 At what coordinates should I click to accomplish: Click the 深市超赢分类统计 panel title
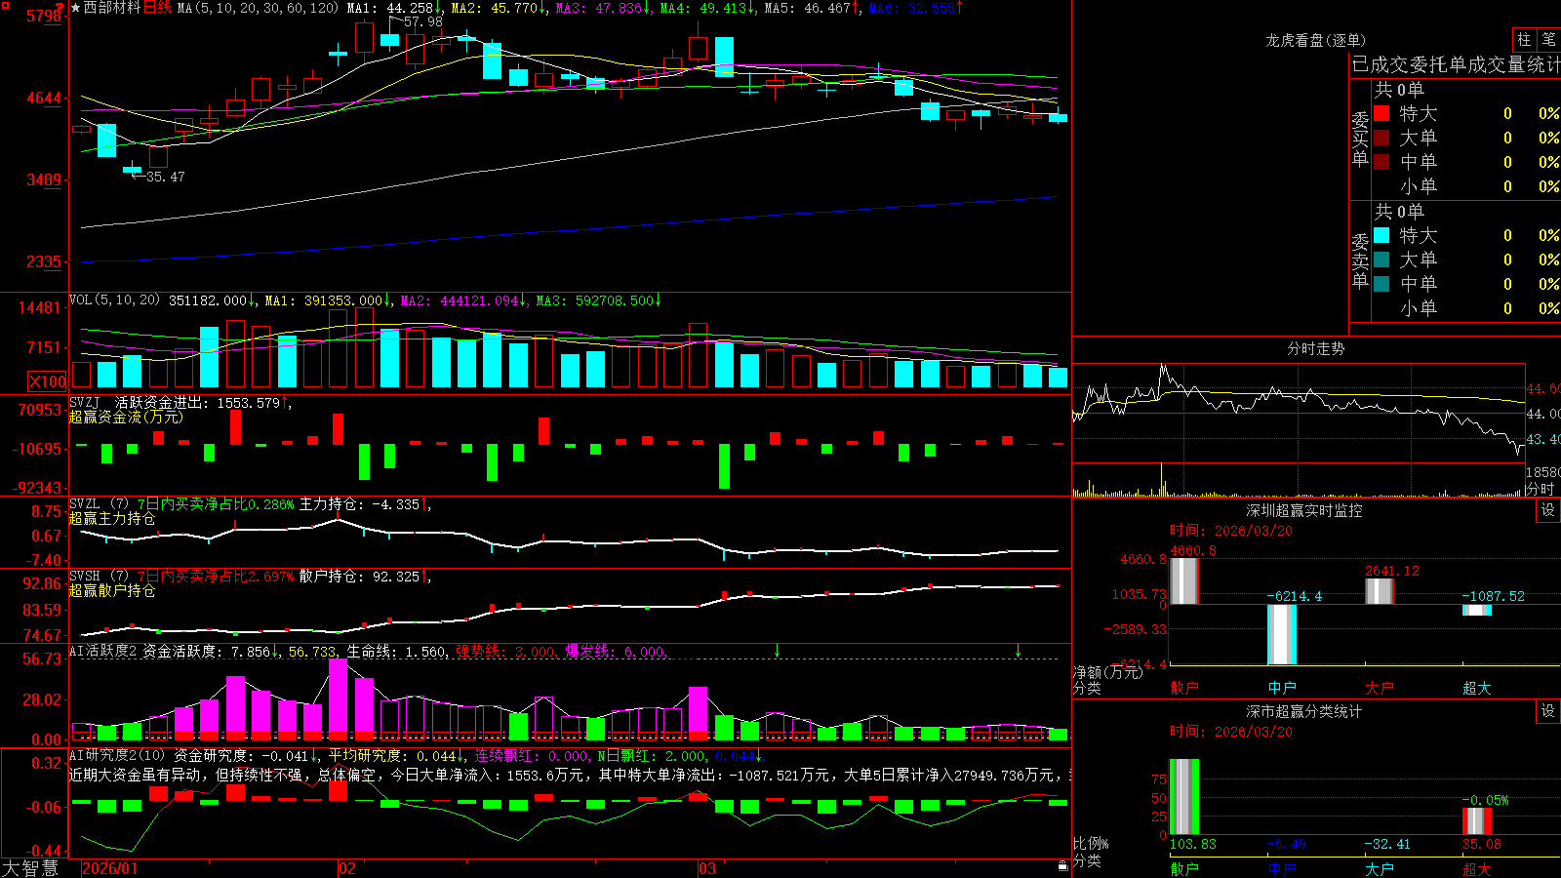tap(1303, 711)
